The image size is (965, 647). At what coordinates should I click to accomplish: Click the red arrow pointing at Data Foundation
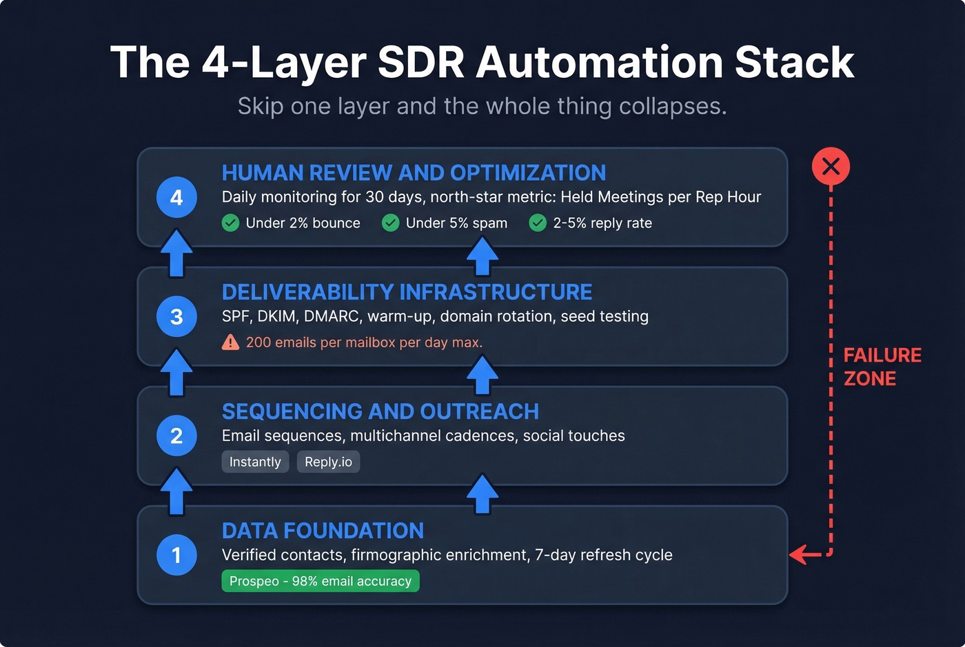pos(805,553)
